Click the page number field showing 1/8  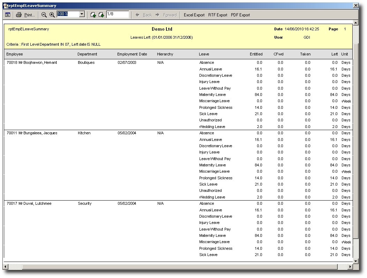coord(118,14)
